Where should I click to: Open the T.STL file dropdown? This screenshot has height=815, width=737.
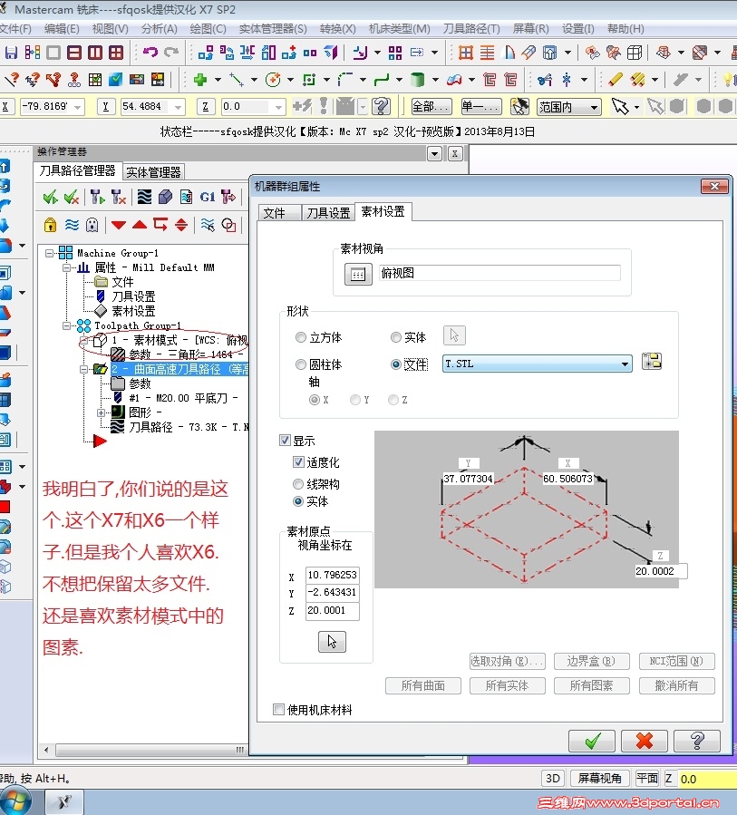(x=625, y=364)
